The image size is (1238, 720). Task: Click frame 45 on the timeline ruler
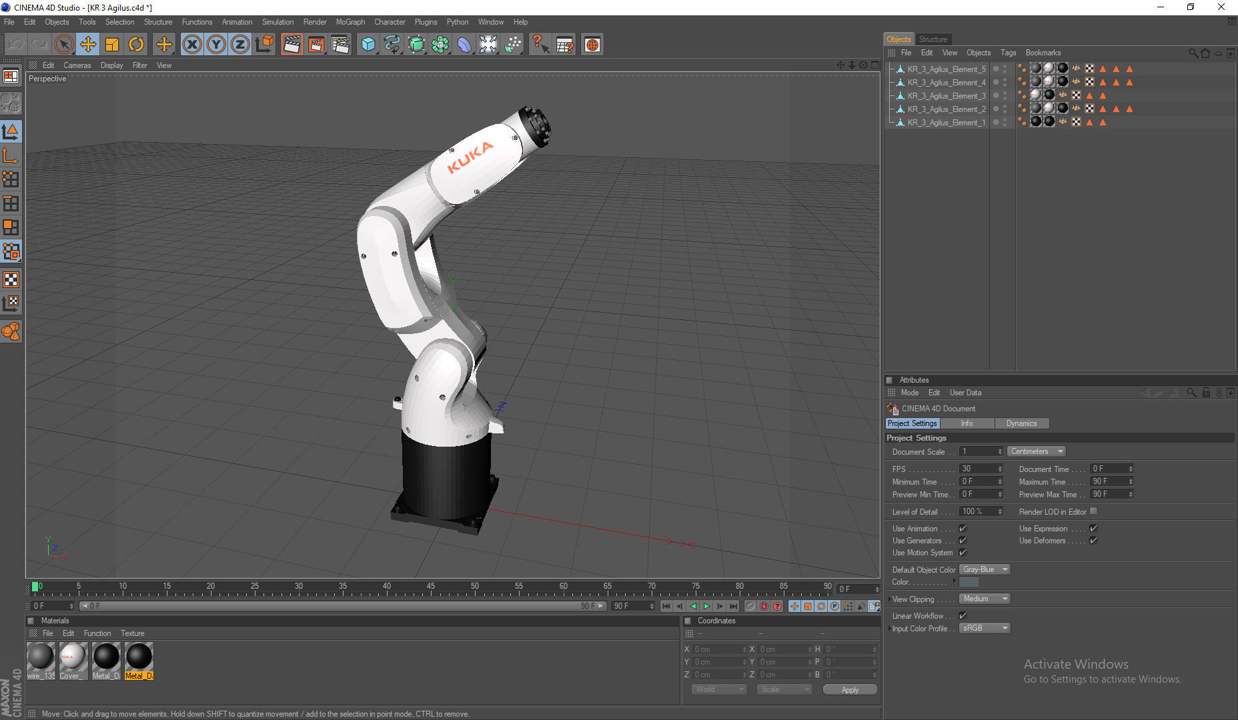[x=431, y=587]
